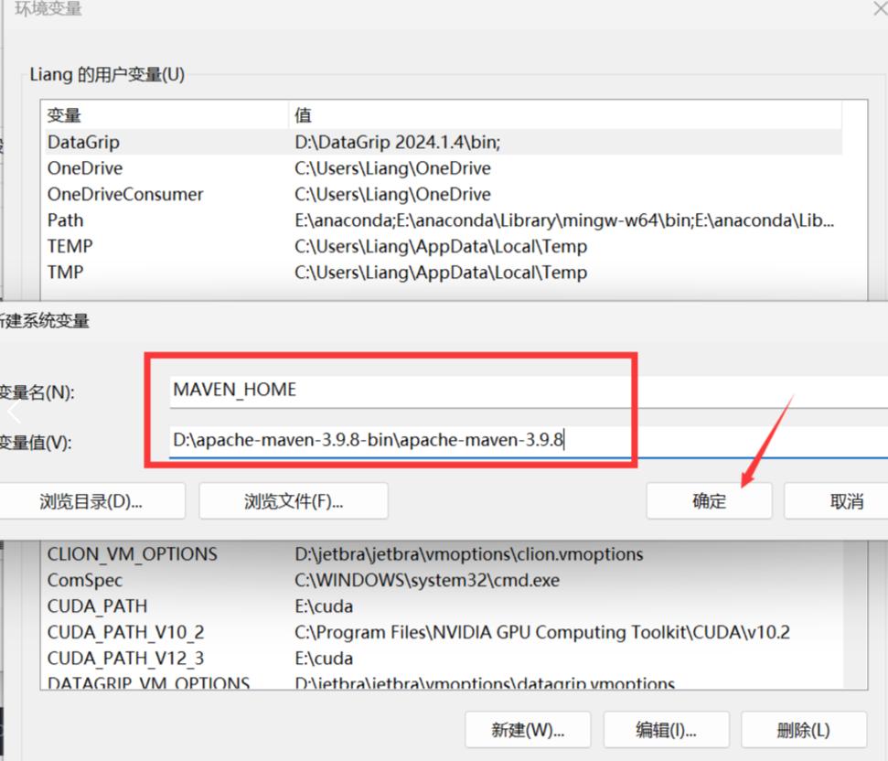Image resolution: width=888 pixels, height=761 pixels.
Task: Select the CUDA_PATH system variable
Action: pyautogui.click(x=444, y=606)
